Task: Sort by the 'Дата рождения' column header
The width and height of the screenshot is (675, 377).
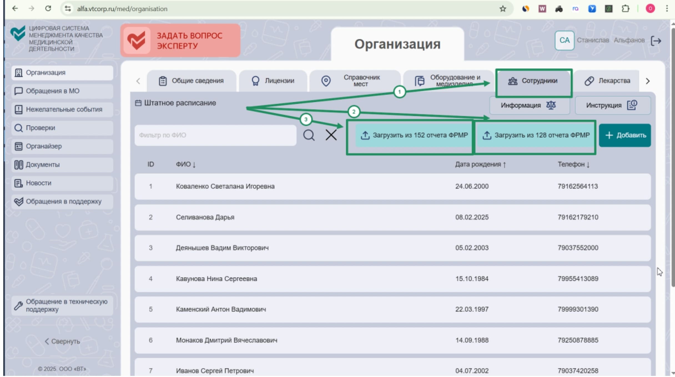Action: (x=480, y=164)
